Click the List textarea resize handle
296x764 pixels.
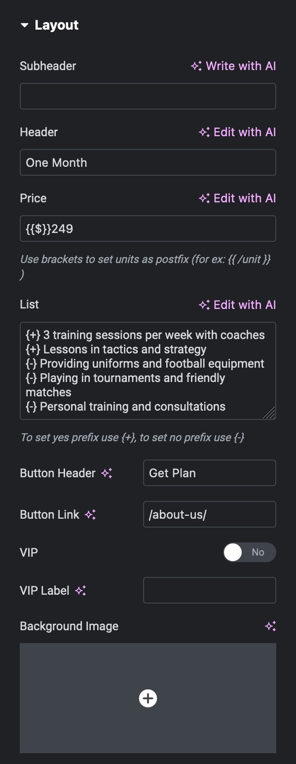(269, 413)
